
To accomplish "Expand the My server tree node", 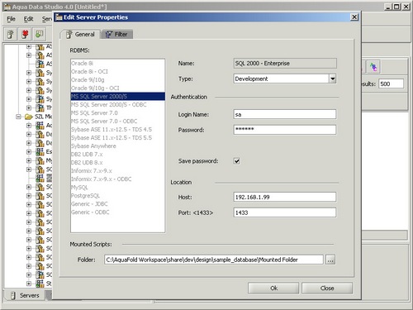I will [x=29, y=160].
